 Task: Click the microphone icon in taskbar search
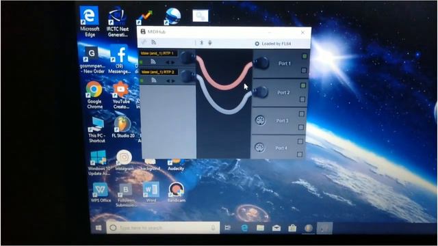(213, 228)
